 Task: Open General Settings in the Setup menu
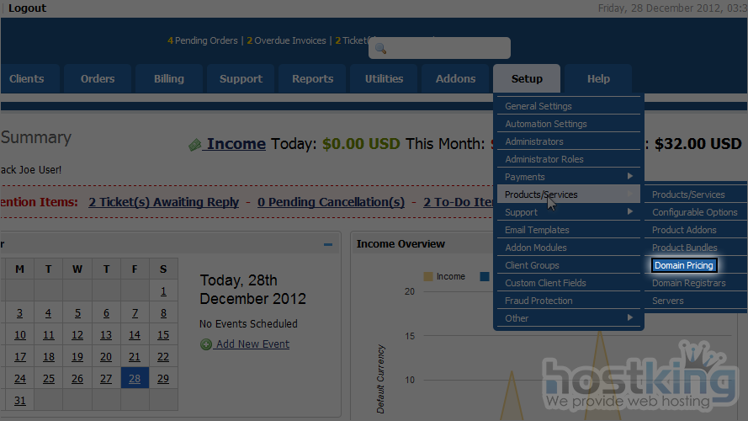pos(538,107)
